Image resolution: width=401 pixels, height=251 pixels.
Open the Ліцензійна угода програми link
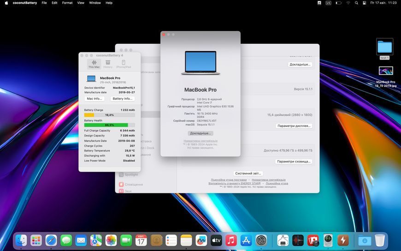[229, 180]
